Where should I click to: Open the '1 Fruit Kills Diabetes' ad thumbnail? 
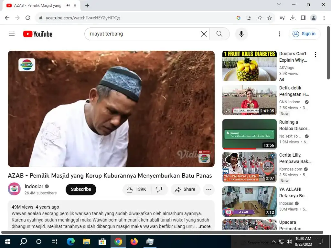click(x=249, y=66)
